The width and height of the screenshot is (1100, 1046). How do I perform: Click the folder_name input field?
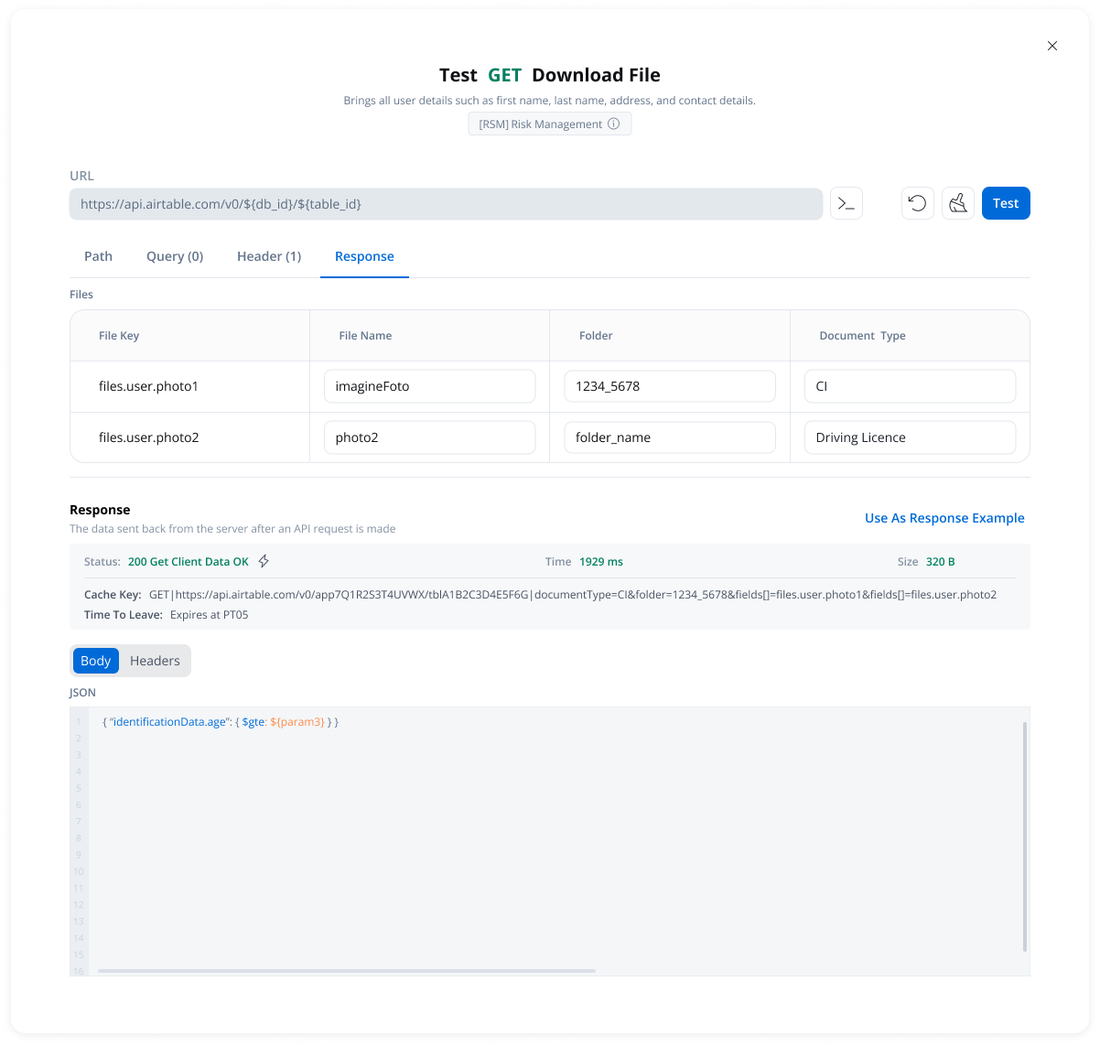(669, 437)
